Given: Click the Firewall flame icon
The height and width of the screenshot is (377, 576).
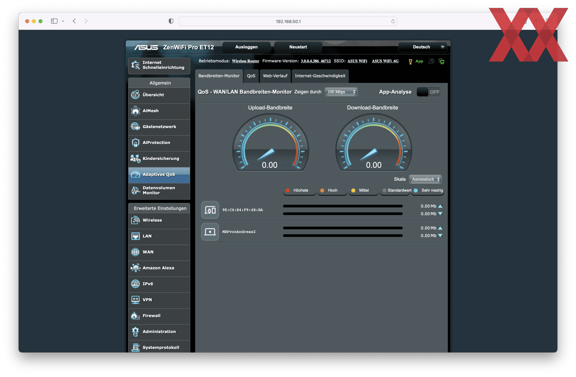Looking at the screenshot, I should point(136,316).
